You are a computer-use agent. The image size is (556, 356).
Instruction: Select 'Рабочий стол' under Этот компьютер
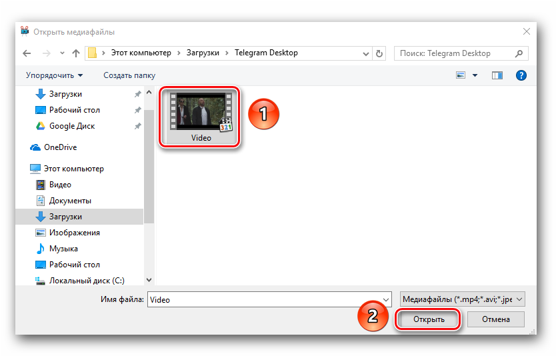(75, 265)
